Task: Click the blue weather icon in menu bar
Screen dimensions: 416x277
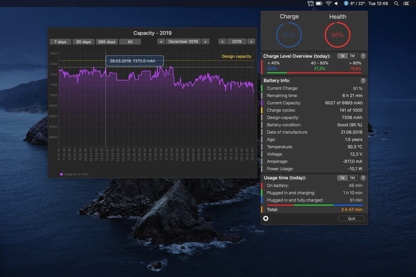Action: point(346,3)
